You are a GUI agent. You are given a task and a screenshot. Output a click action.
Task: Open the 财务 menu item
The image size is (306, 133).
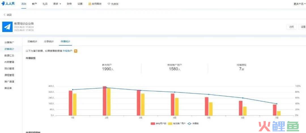(69, 4)
